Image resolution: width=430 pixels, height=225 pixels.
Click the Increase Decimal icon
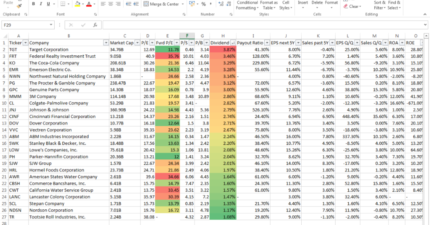click(x=220, y=4)
